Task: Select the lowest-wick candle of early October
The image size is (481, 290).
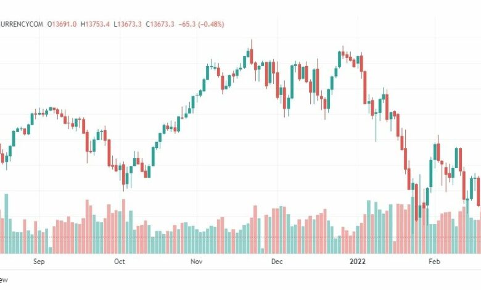Action: (x=123, y=177)
